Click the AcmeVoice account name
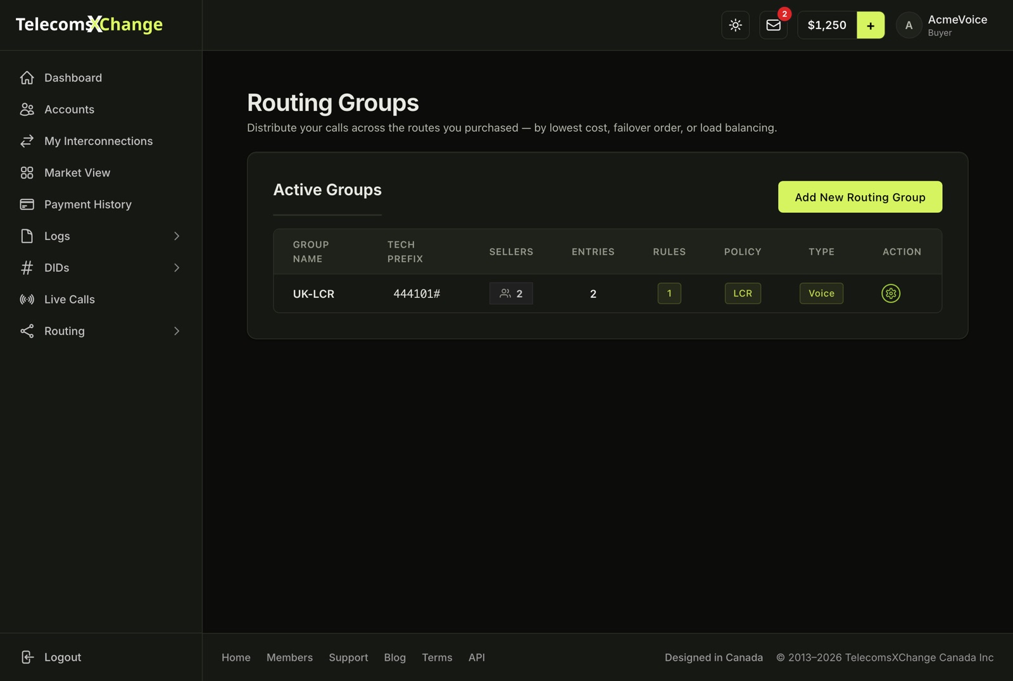Image resolution: width=1013 pixels, height=681 pixels. point(957,20)
